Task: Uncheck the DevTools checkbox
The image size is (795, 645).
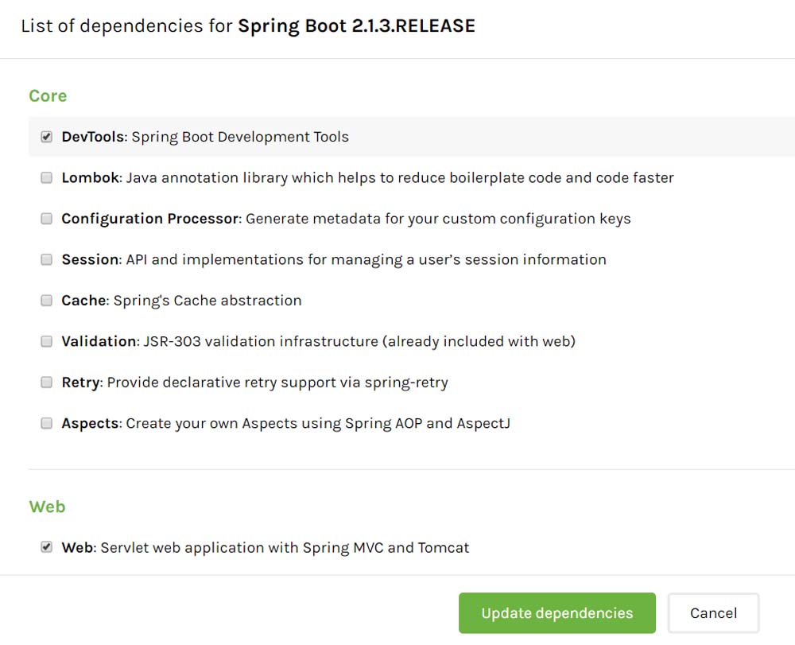Action: pos(47,137)
